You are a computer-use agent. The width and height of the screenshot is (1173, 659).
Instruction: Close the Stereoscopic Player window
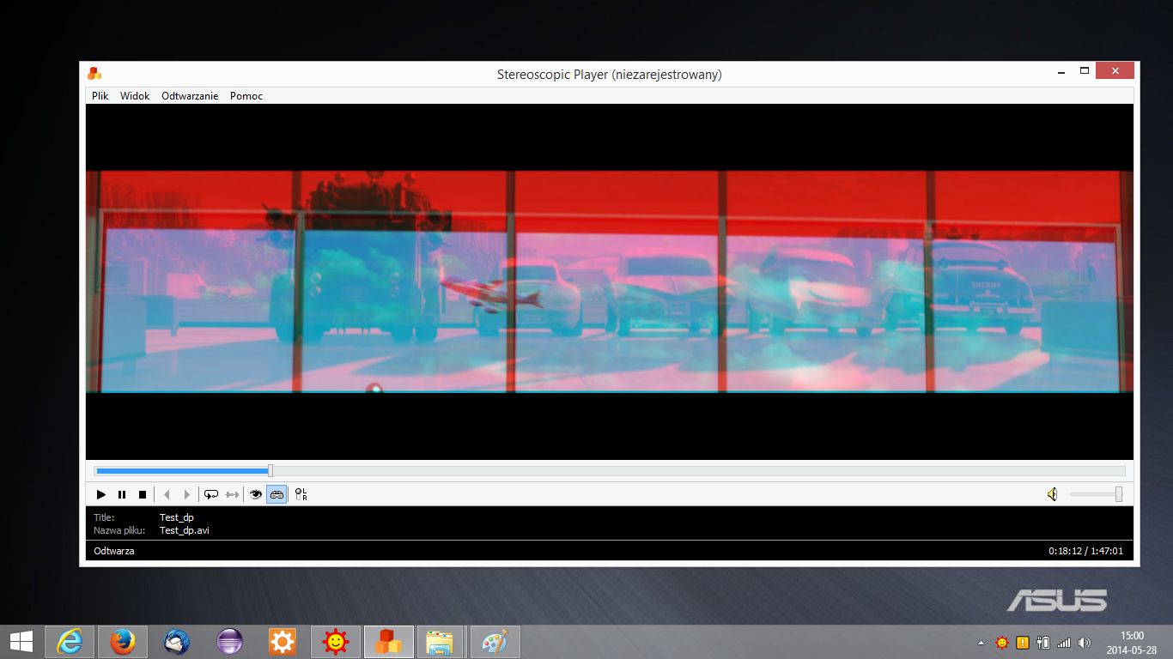pyautogui.click(x=1115, y=70)
